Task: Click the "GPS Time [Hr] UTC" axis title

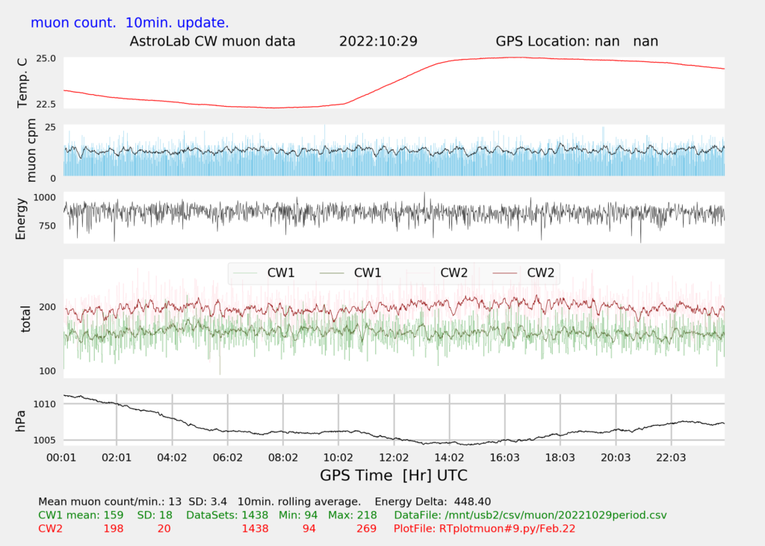Action: (x=394, y=475)
